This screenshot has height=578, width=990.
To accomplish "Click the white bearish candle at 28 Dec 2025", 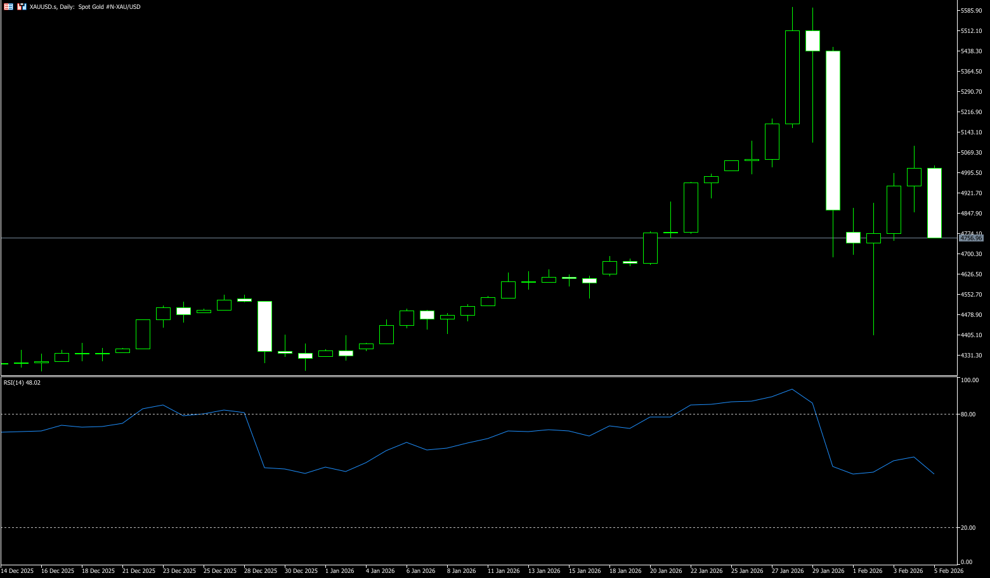I will click(264, 326).
